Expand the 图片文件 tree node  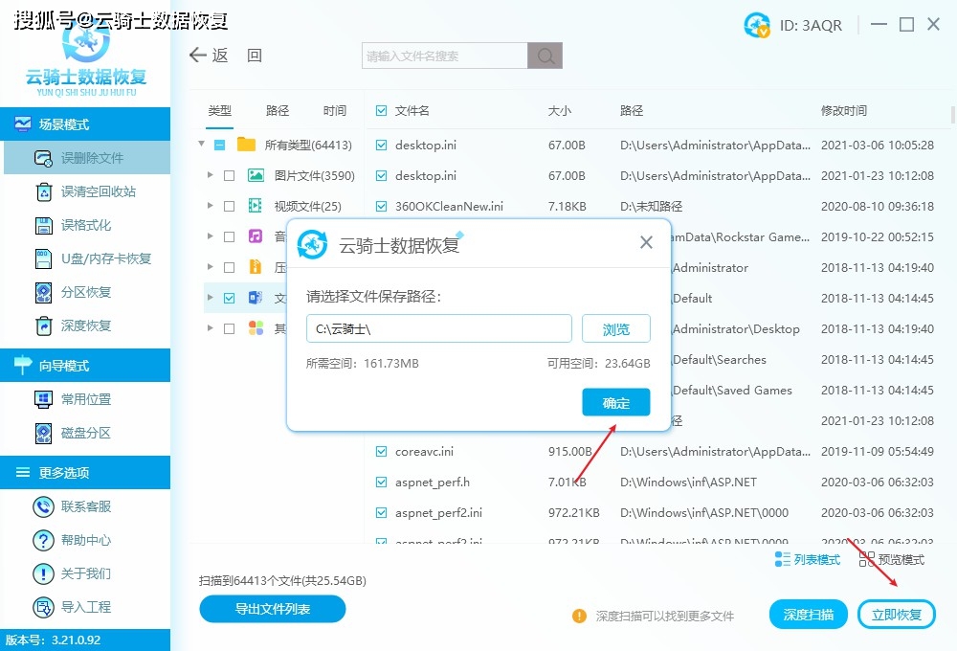point(212,174)
